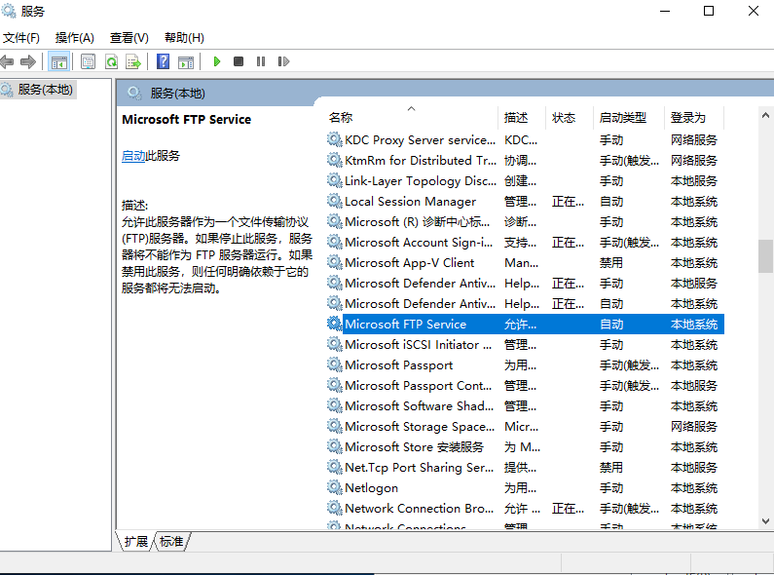774x575 pixels.
Task: Click gear icon of Microsoft Store 安装服务 row
Action: coord(334,446)
